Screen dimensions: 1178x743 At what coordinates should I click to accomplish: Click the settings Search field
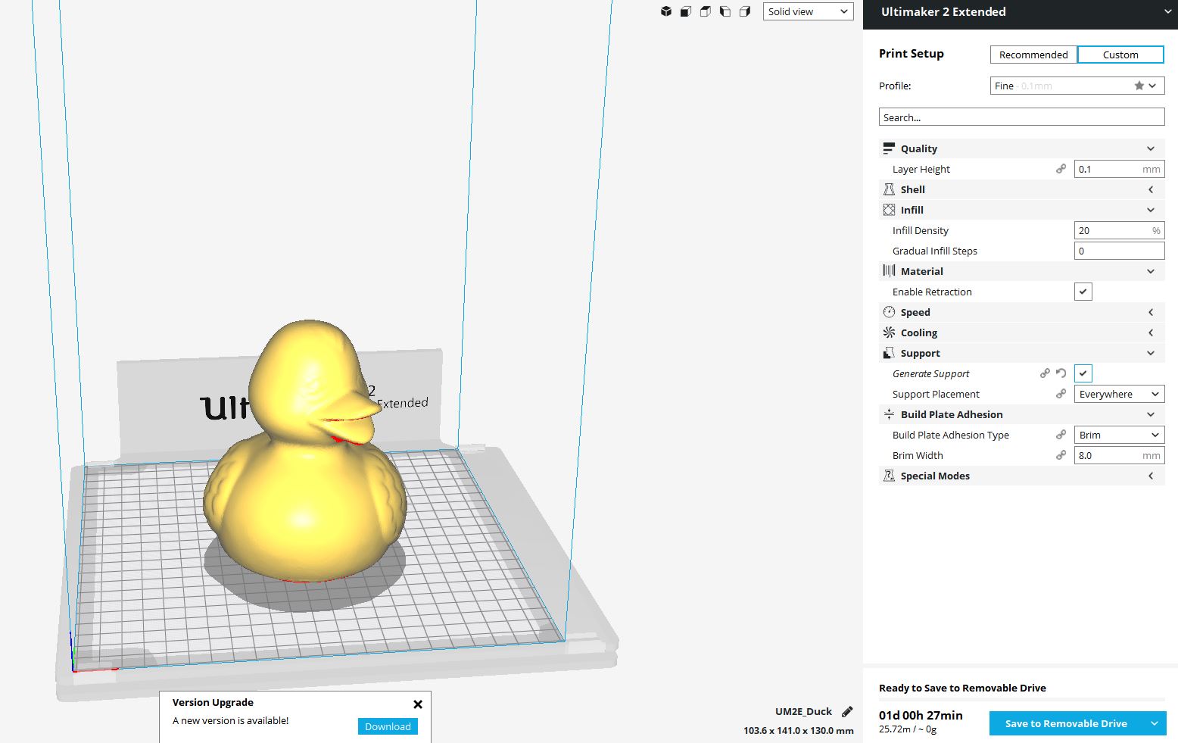pyautogui.click(x=1021, y=117)
